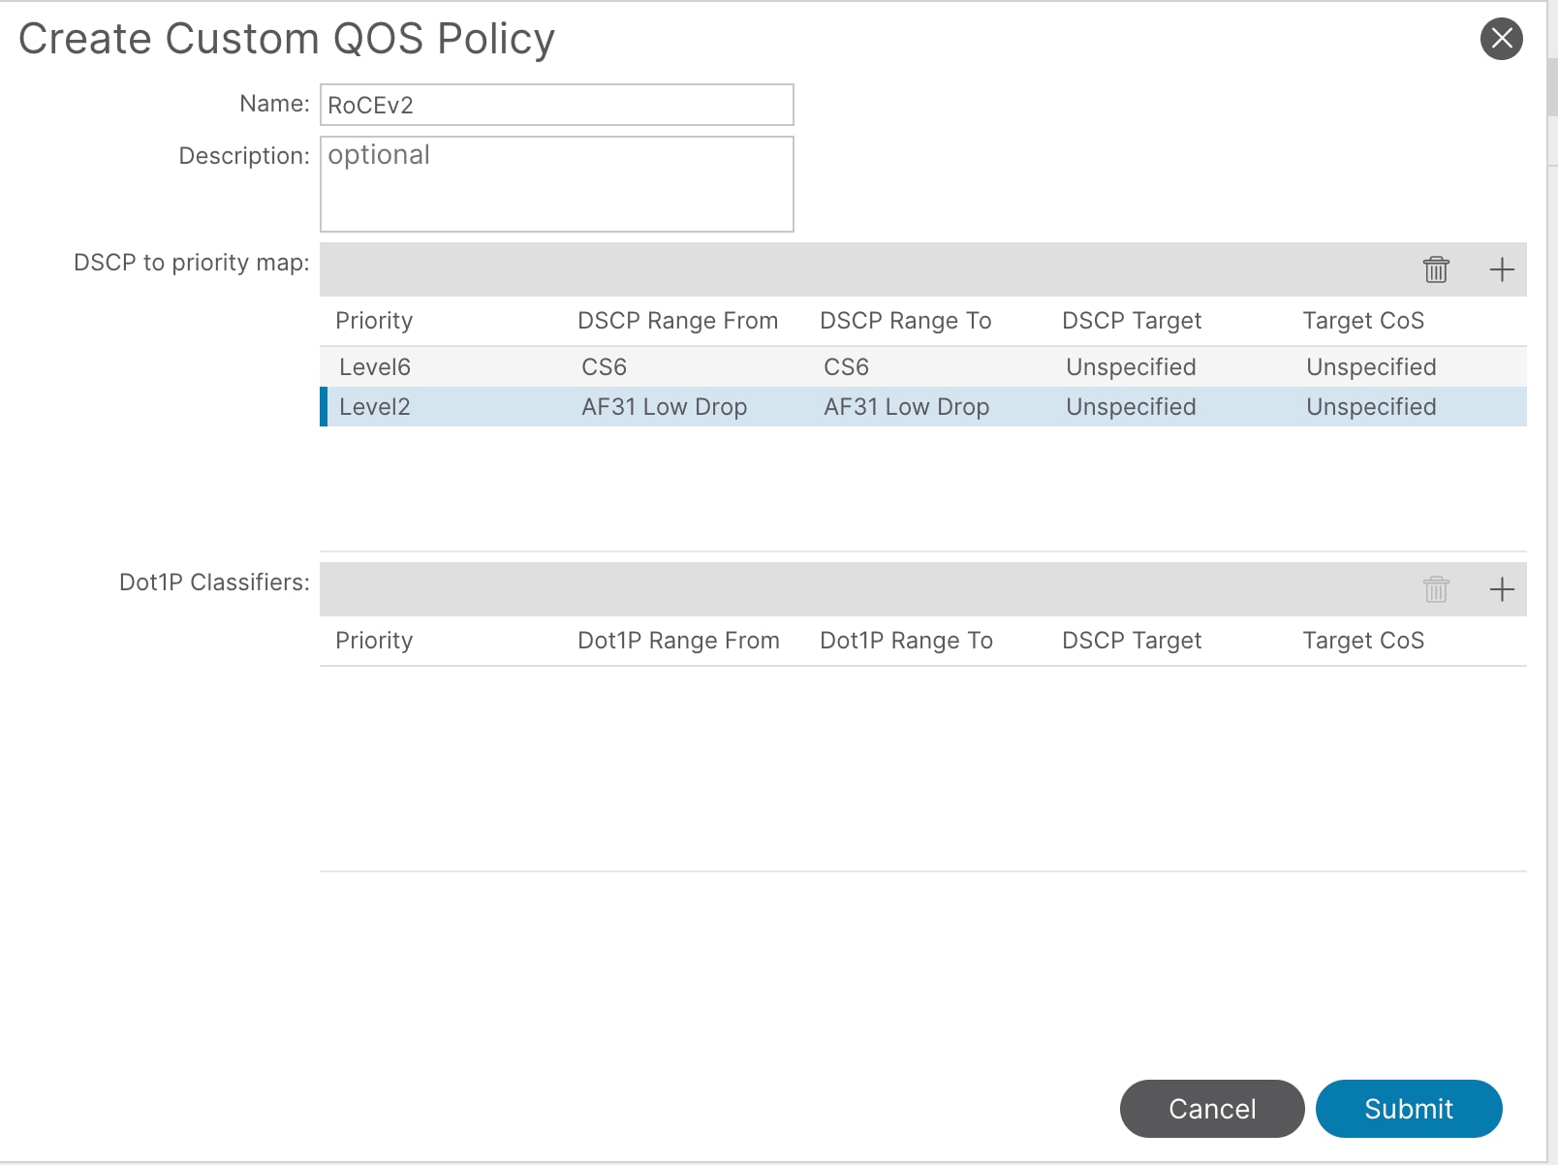Image resolution: width=1558 pixels, height=1165 pixels.
Task: Cancel creating the QOS policy
Action: [x=1212, y=1109]
